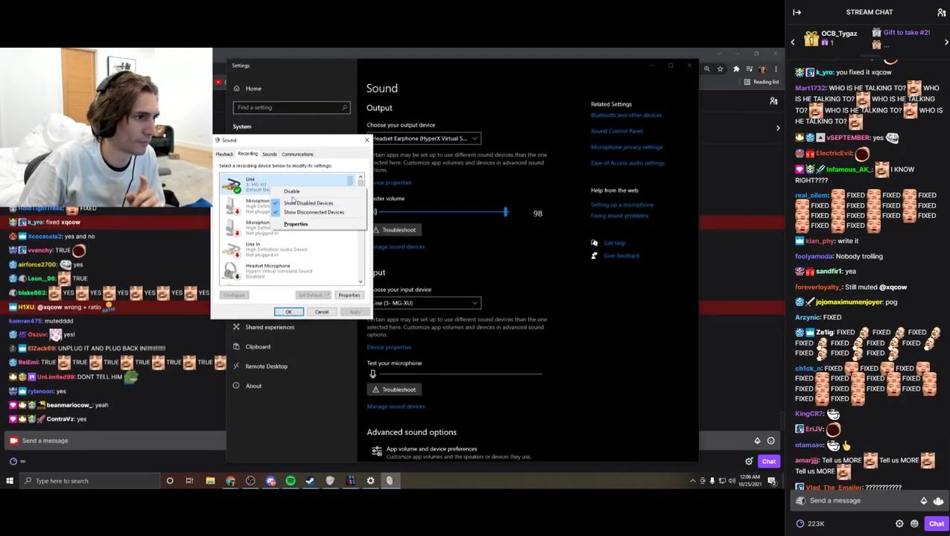
Task: Switch to the Sounds tab
Action: click(269, 154)
